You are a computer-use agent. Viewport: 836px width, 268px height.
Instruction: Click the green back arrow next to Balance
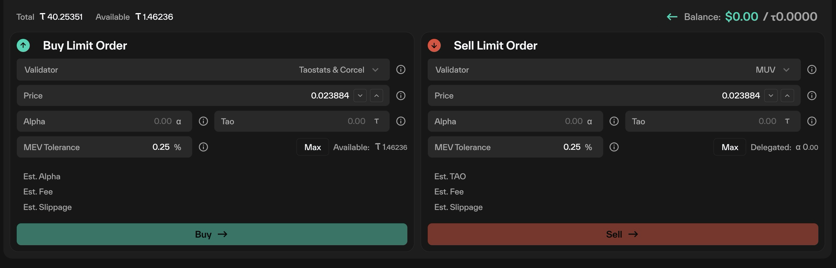(672, 17)
